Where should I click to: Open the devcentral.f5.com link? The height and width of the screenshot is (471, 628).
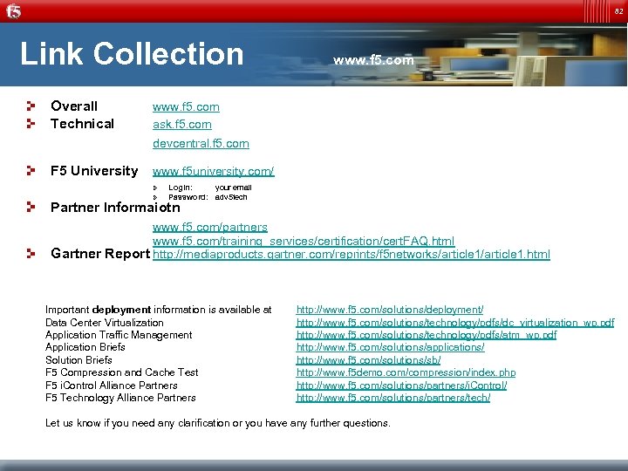(201, 144)
